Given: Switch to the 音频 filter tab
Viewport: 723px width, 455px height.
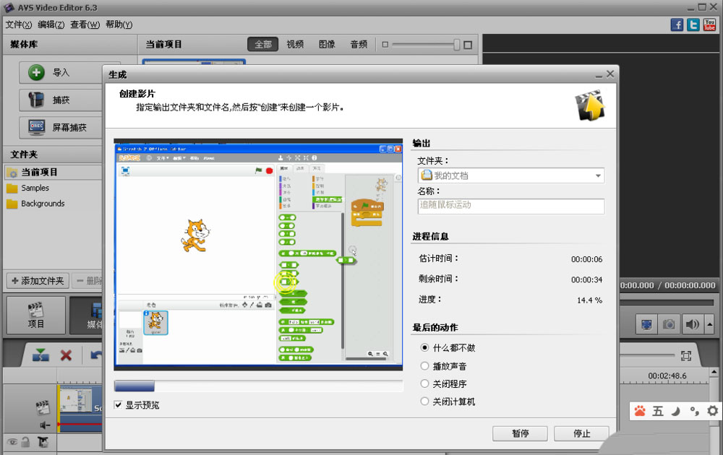Looking at the screenshot, I should coord(359,45).
